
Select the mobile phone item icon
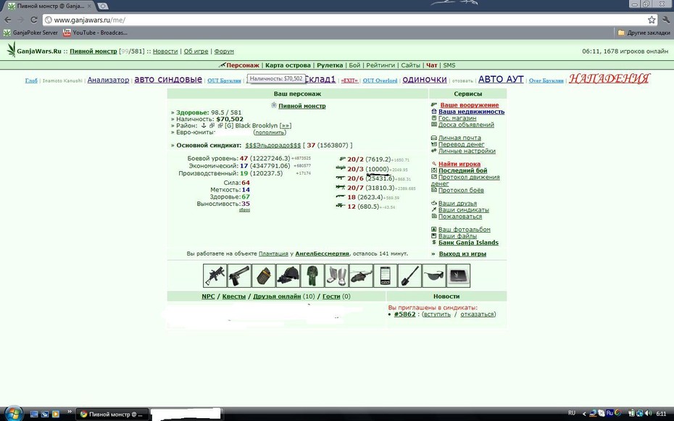click(385, 275)
